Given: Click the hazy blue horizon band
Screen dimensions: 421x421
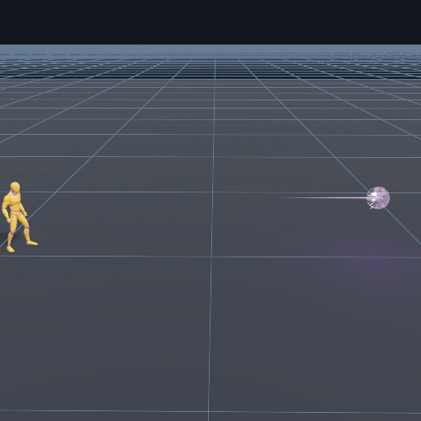Looking at the screenshot, I should pos(210,49).
